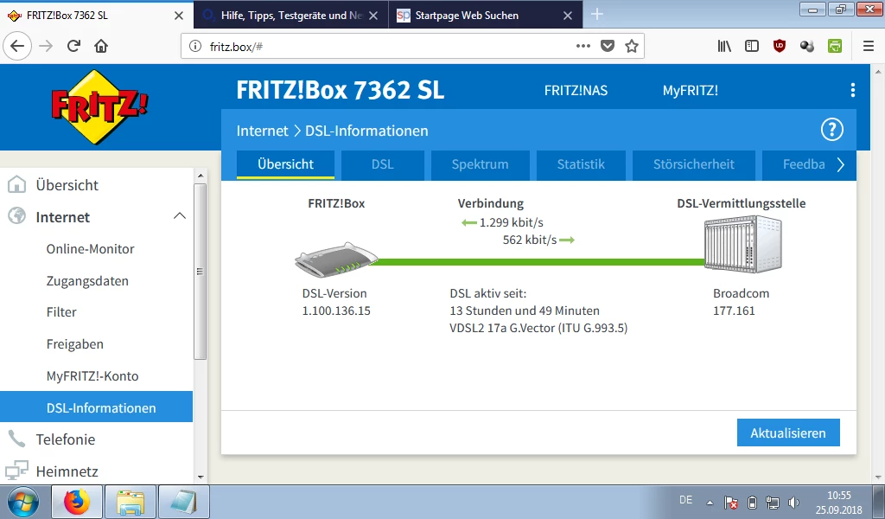885x519 pixels.
Task: Show site information icon in address bar
Action: click(x=194, y=47)
